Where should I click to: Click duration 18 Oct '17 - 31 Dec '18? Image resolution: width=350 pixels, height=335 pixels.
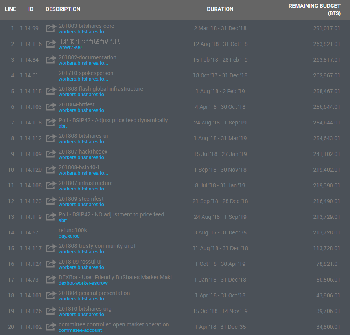[220, 75]
